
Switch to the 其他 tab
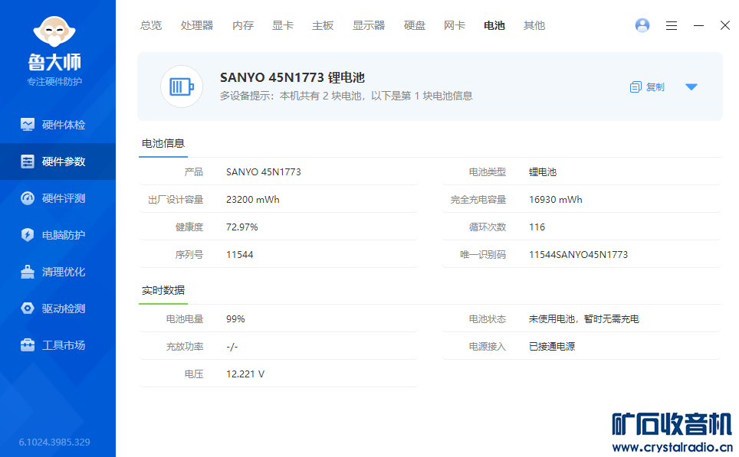click(x=534, y=25)
